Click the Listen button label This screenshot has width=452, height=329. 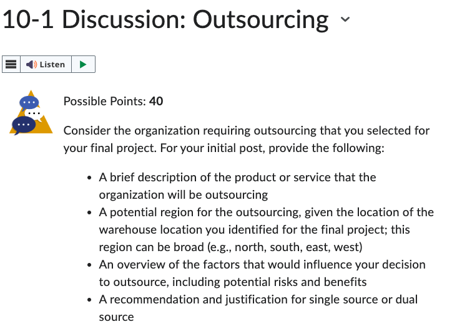point(52,64)
